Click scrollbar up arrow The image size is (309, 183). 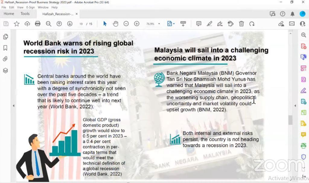(x=290, y=34)
